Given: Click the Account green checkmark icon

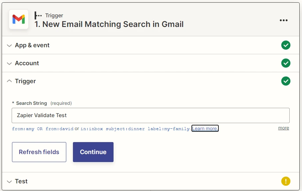Looking at the screenshot, I should point(286,63).
